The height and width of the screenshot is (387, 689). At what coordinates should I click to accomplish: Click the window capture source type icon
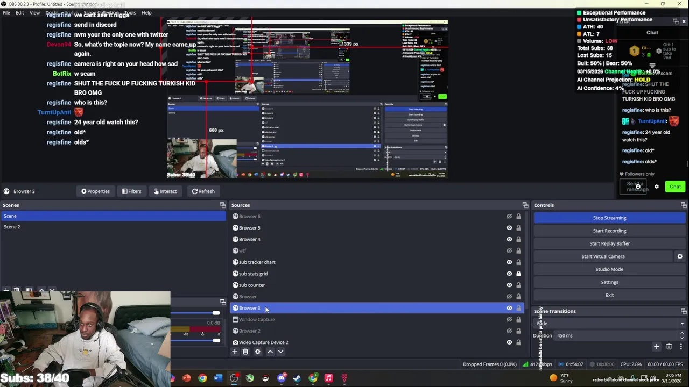coord(235,319)
